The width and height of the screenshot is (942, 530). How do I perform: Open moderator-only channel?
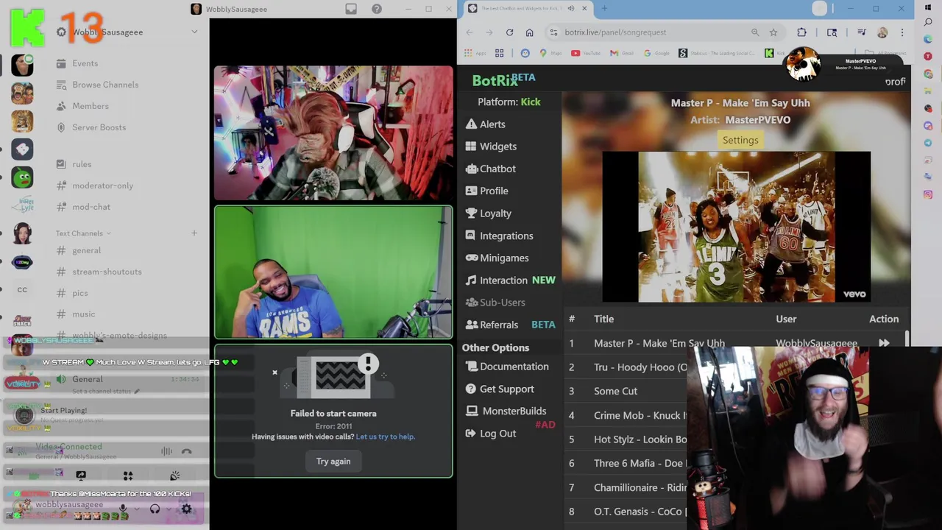96,185
